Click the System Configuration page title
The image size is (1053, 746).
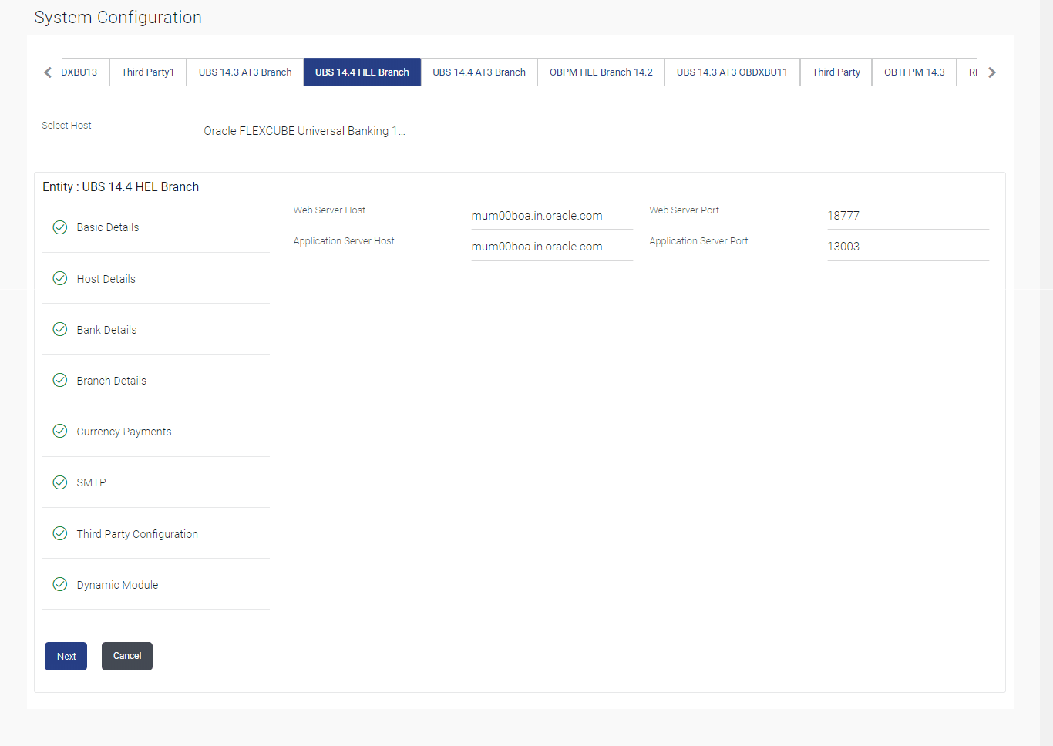coord(118,18)
